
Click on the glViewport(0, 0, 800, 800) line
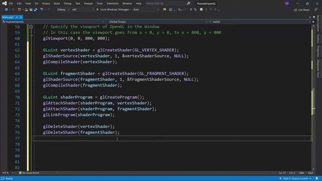[x=76, y=38]
